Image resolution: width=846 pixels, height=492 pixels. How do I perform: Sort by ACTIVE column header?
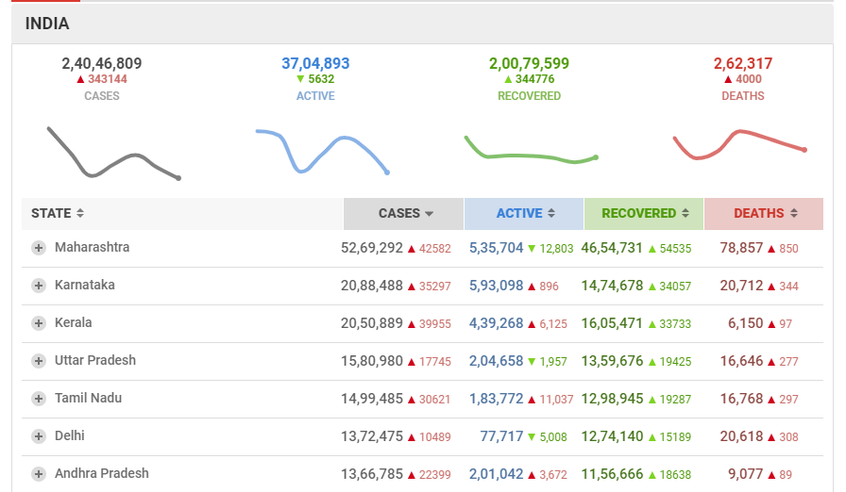click(524, 214)
